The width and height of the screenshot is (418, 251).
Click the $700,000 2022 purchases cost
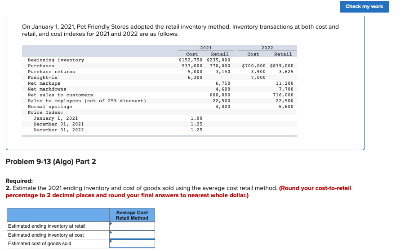click(x=254, y=66)
